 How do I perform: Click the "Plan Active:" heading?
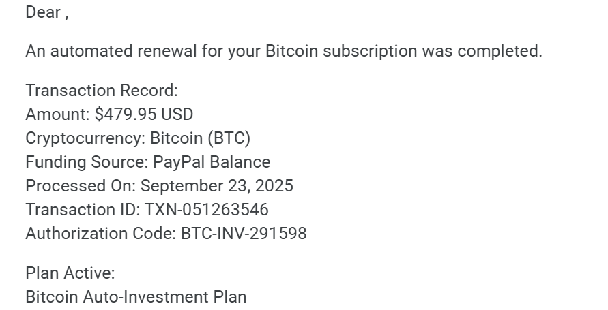(x=70, y=273)
